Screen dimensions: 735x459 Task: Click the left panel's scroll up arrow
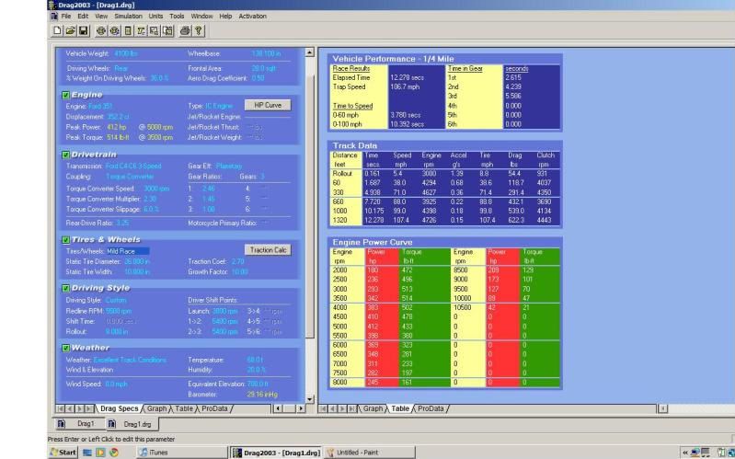coord(308,52)
